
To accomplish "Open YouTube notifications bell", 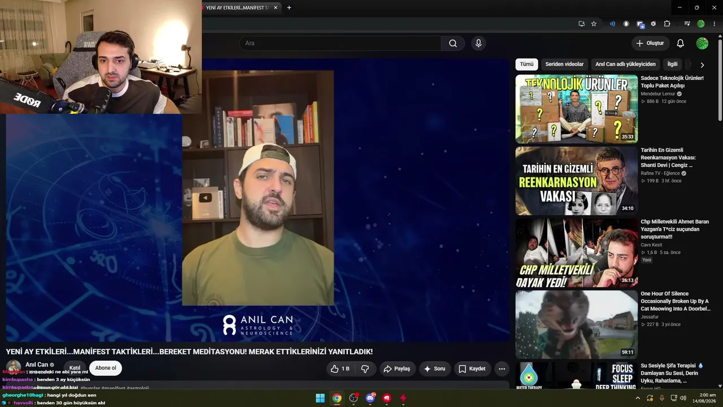I will pos(681,44).
